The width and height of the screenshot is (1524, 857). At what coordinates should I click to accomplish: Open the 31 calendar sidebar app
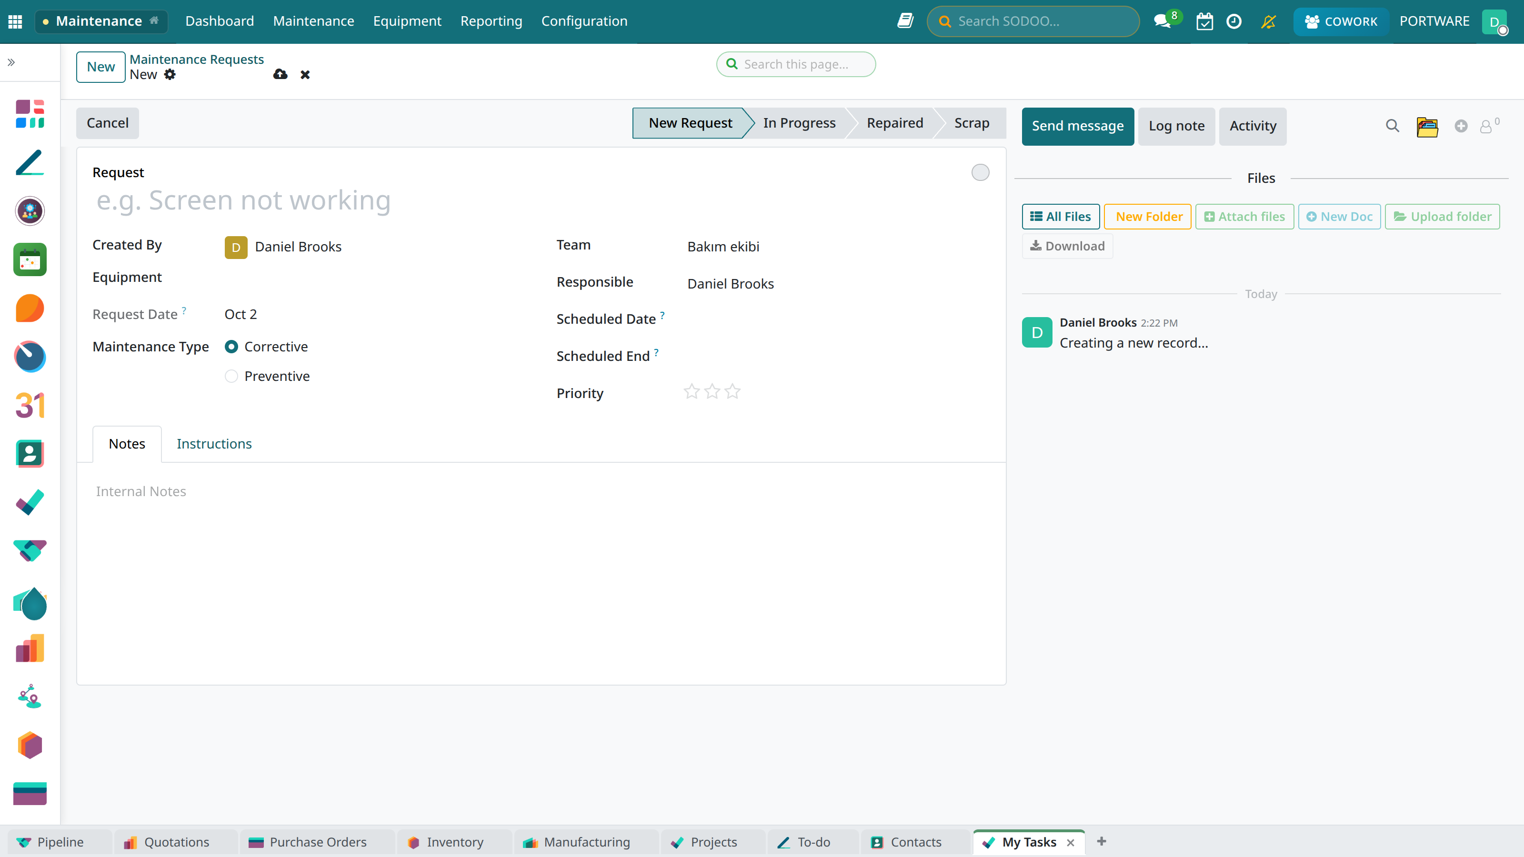(x=30, y=405)
